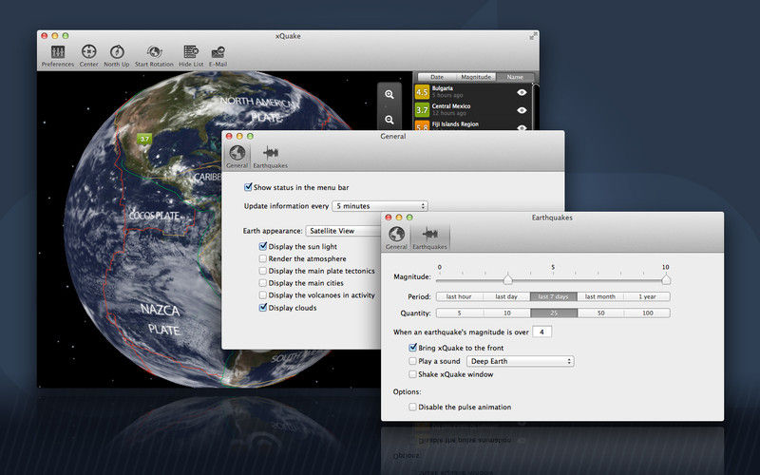
Task: Close the Earthquakes window
Action: [389, 218]
